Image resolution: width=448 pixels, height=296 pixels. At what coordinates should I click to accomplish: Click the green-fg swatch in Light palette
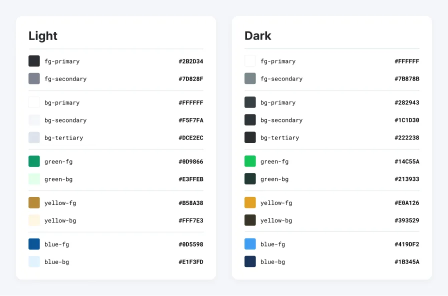(33, 161)
